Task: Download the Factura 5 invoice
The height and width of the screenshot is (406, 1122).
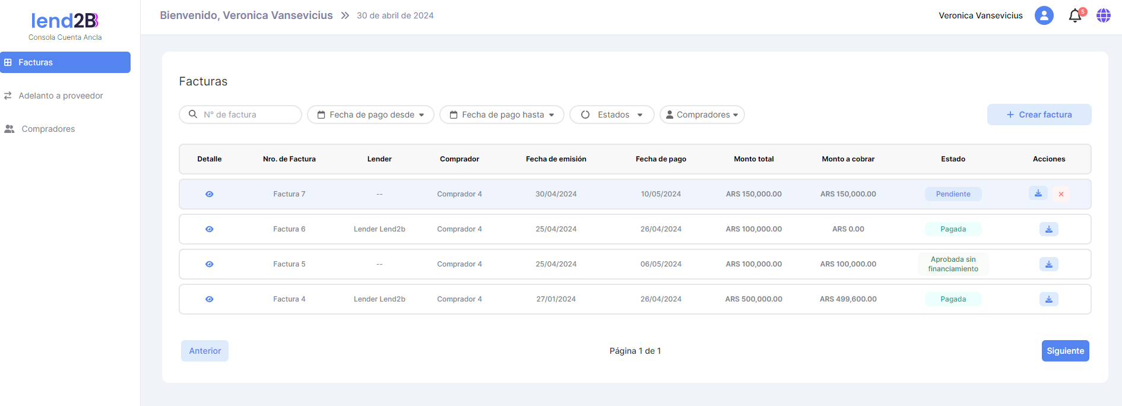Action: coord(1048,264)
